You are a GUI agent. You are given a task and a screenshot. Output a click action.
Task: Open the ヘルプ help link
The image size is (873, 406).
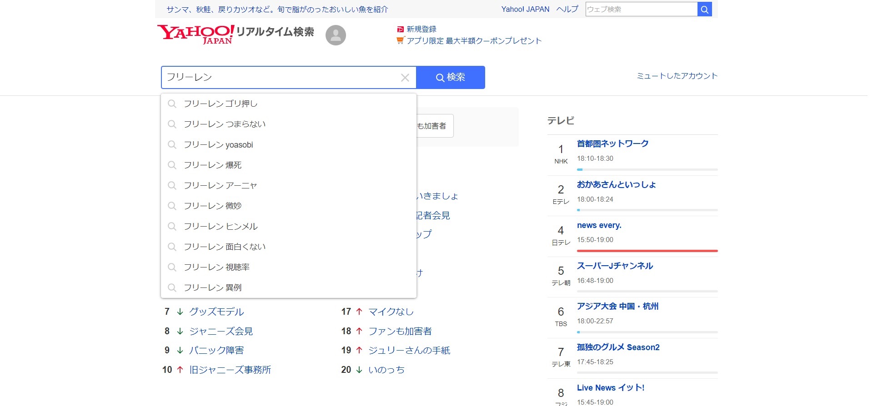[x=567, y=9]
